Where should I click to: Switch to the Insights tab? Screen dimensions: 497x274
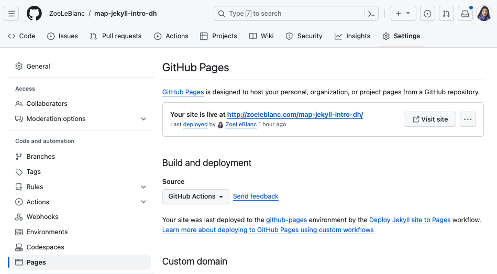pyautogui.click(x=352, y=36)
